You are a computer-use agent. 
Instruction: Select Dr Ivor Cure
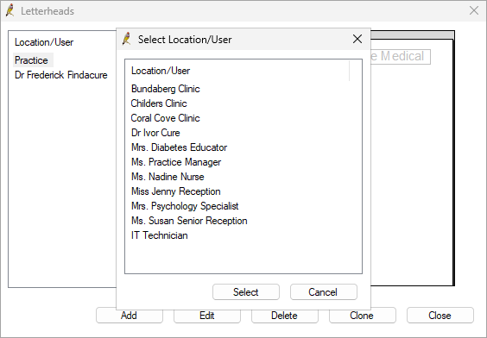click(155, 133)
